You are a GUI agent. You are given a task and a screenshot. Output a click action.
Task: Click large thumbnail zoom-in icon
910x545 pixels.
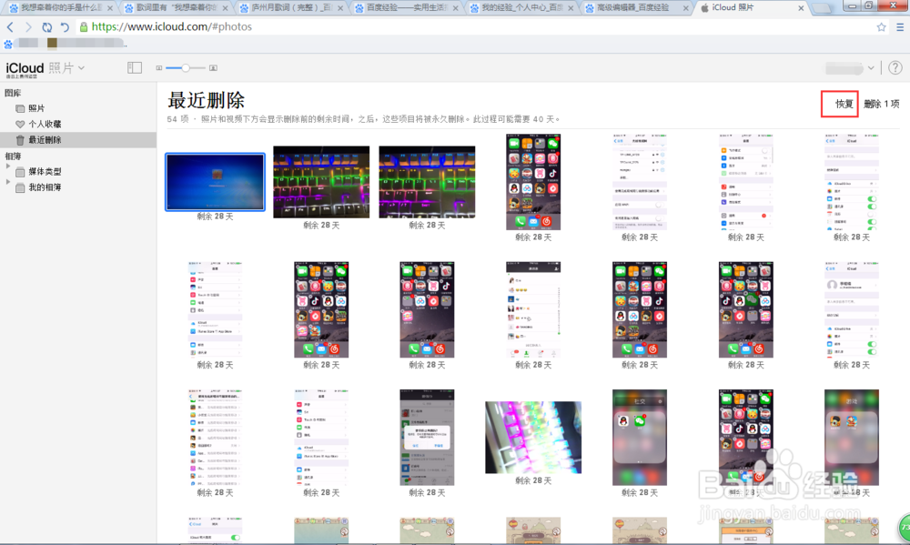point(213,68)
